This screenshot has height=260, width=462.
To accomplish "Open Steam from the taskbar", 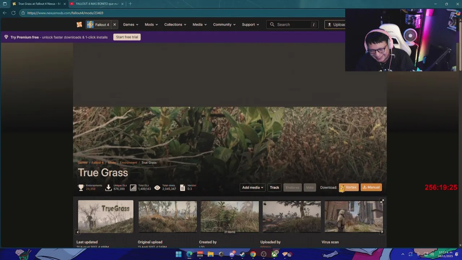I will 242,254.
